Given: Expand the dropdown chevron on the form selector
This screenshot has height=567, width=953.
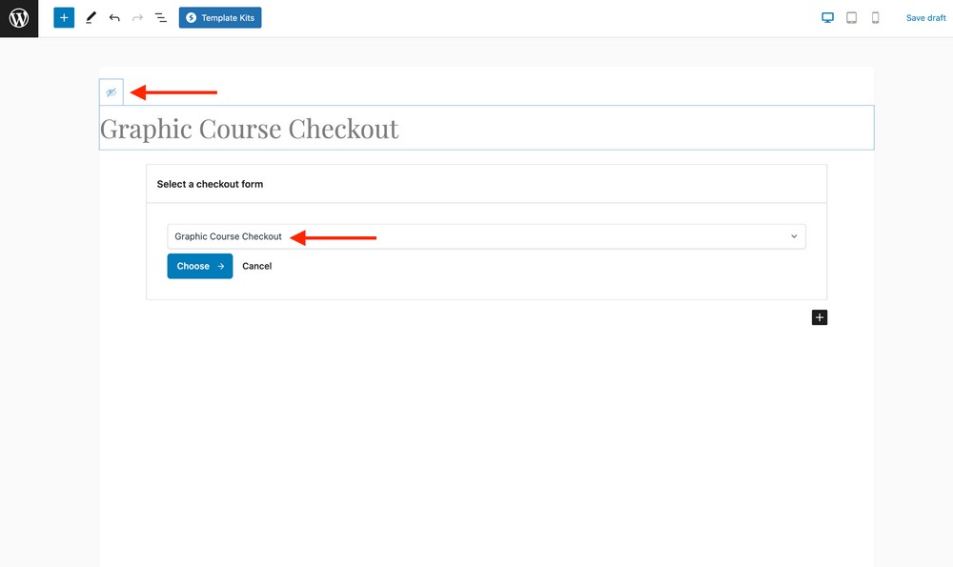Looking at the screenshot, I should point(794,235).
